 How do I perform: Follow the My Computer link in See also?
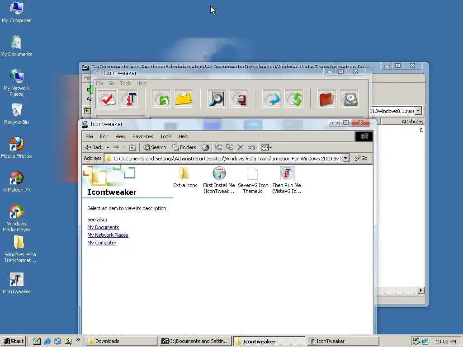tap(102, 243)
